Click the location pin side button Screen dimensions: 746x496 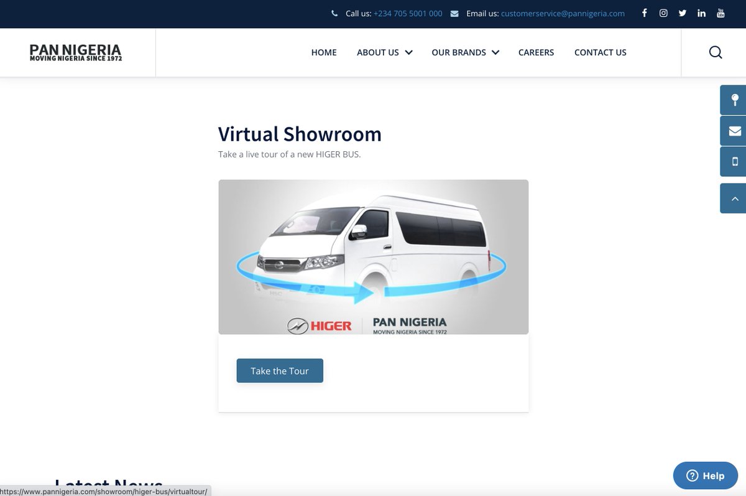[x=734, y=100]
